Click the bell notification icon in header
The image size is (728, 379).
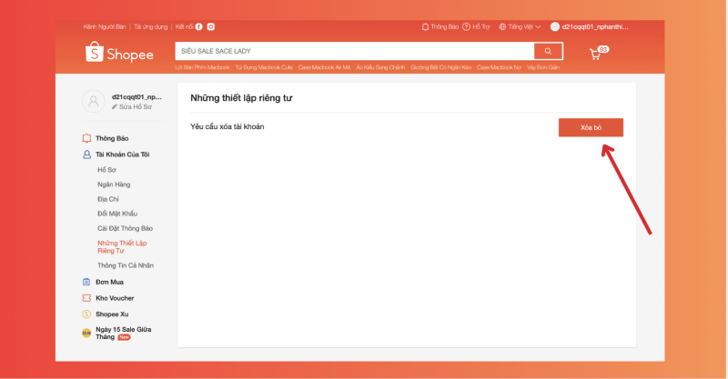[x=425, y=27]
